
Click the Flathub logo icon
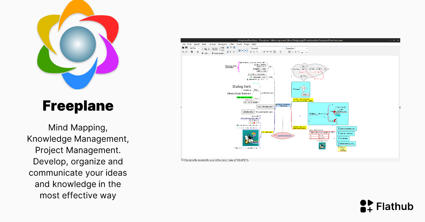366,206
